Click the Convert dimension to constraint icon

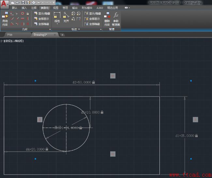pos(78,19)
